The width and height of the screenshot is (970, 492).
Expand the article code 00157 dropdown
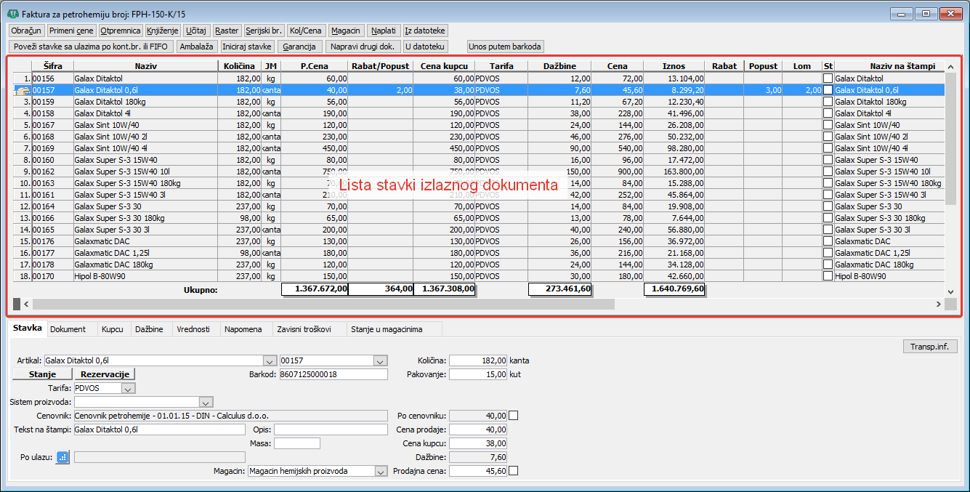(381, 360)
